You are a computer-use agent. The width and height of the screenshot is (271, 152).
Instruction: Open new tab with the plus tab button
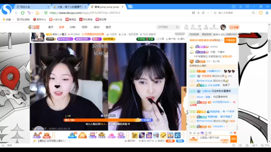click(x=130, y=7)
